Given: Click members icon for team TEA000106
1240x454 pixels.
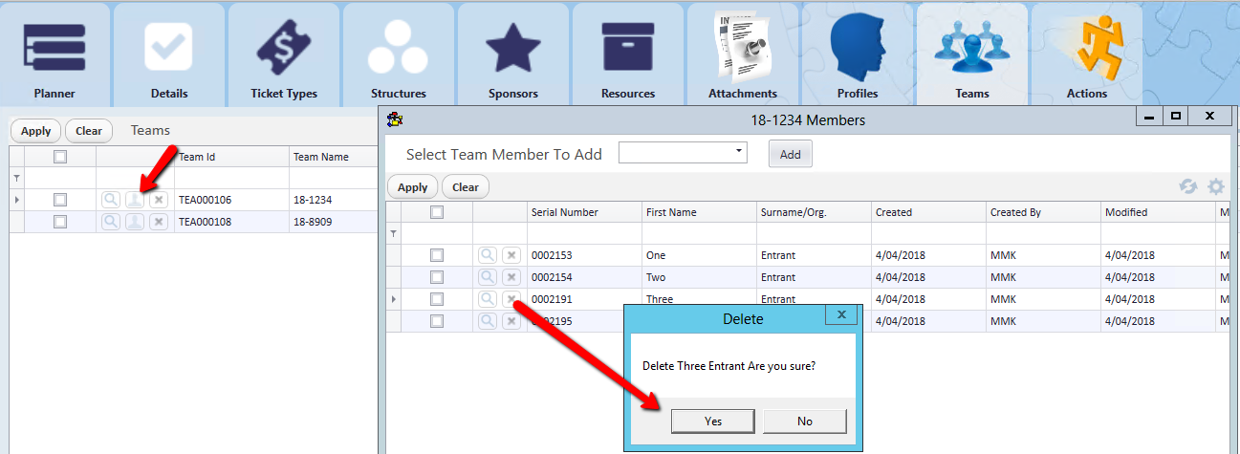Looking at the screenshot, I should coord(135,200).
